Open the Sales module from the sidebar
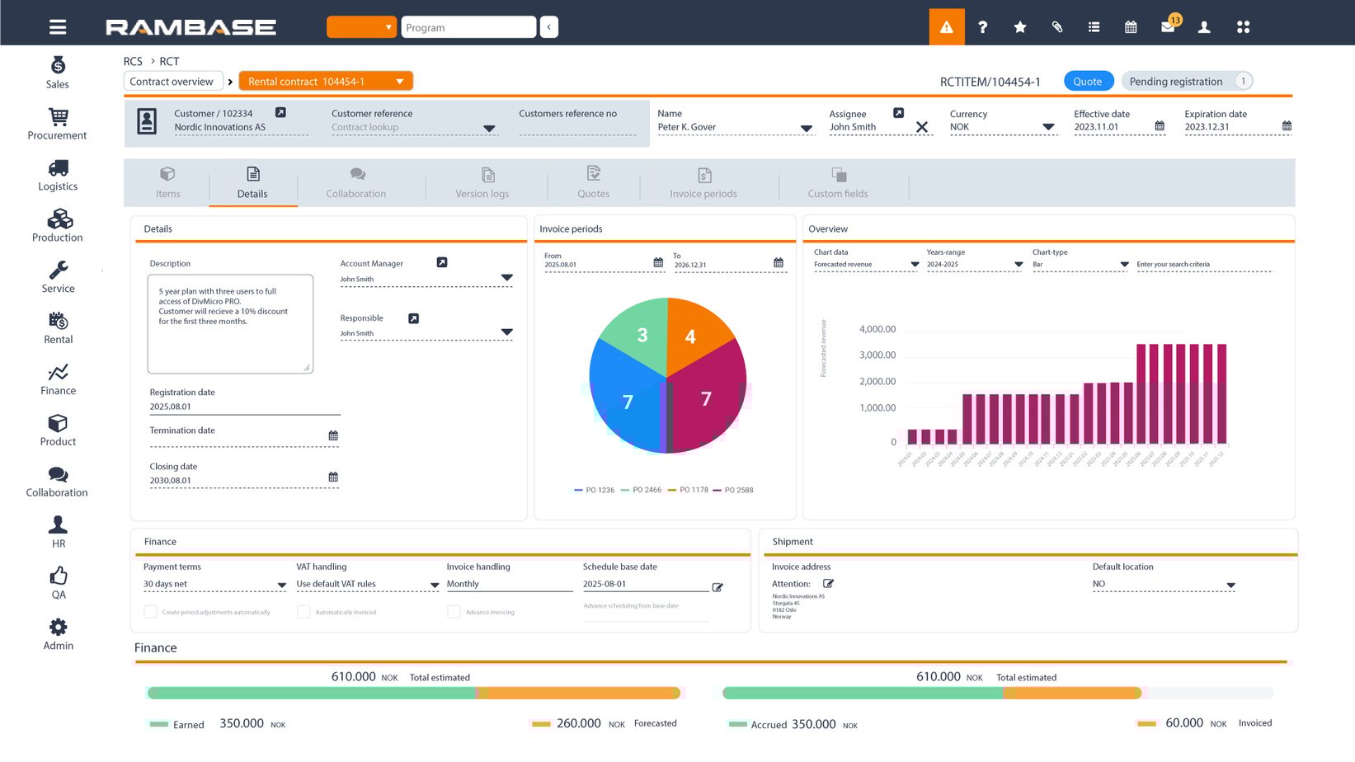Screen dimensions: 1355x762 click(57, 73)
